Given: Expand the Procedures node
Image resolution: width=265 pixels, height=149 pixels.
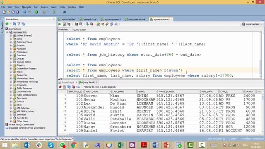Looking at the screenshot, I should [x=11, y=52].
